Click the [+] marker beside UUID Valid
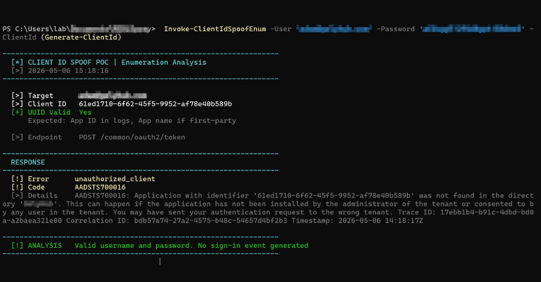This screenshot has width=541, height=282. click(17, 112)
